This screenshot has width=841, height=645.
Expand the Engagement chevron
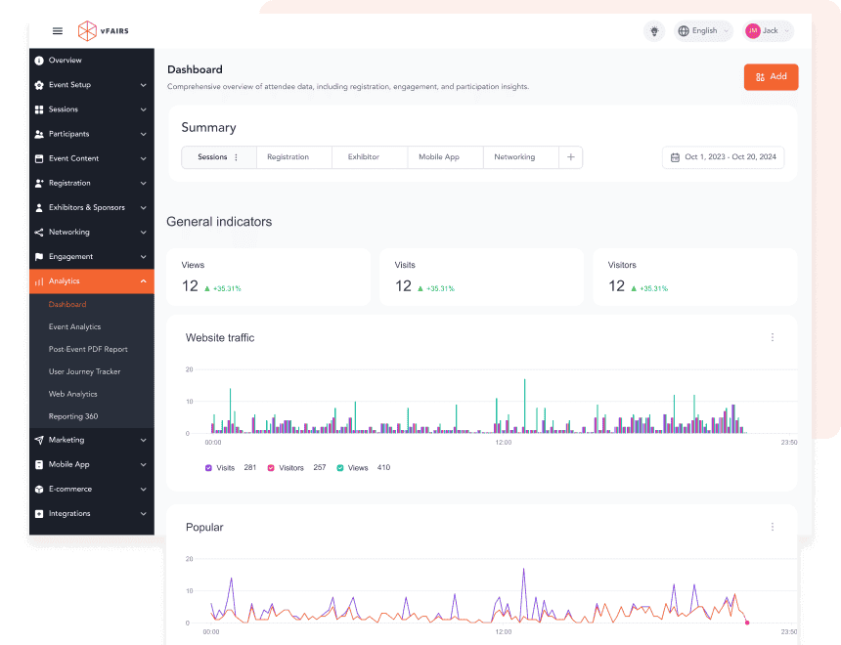coord(143,257)
